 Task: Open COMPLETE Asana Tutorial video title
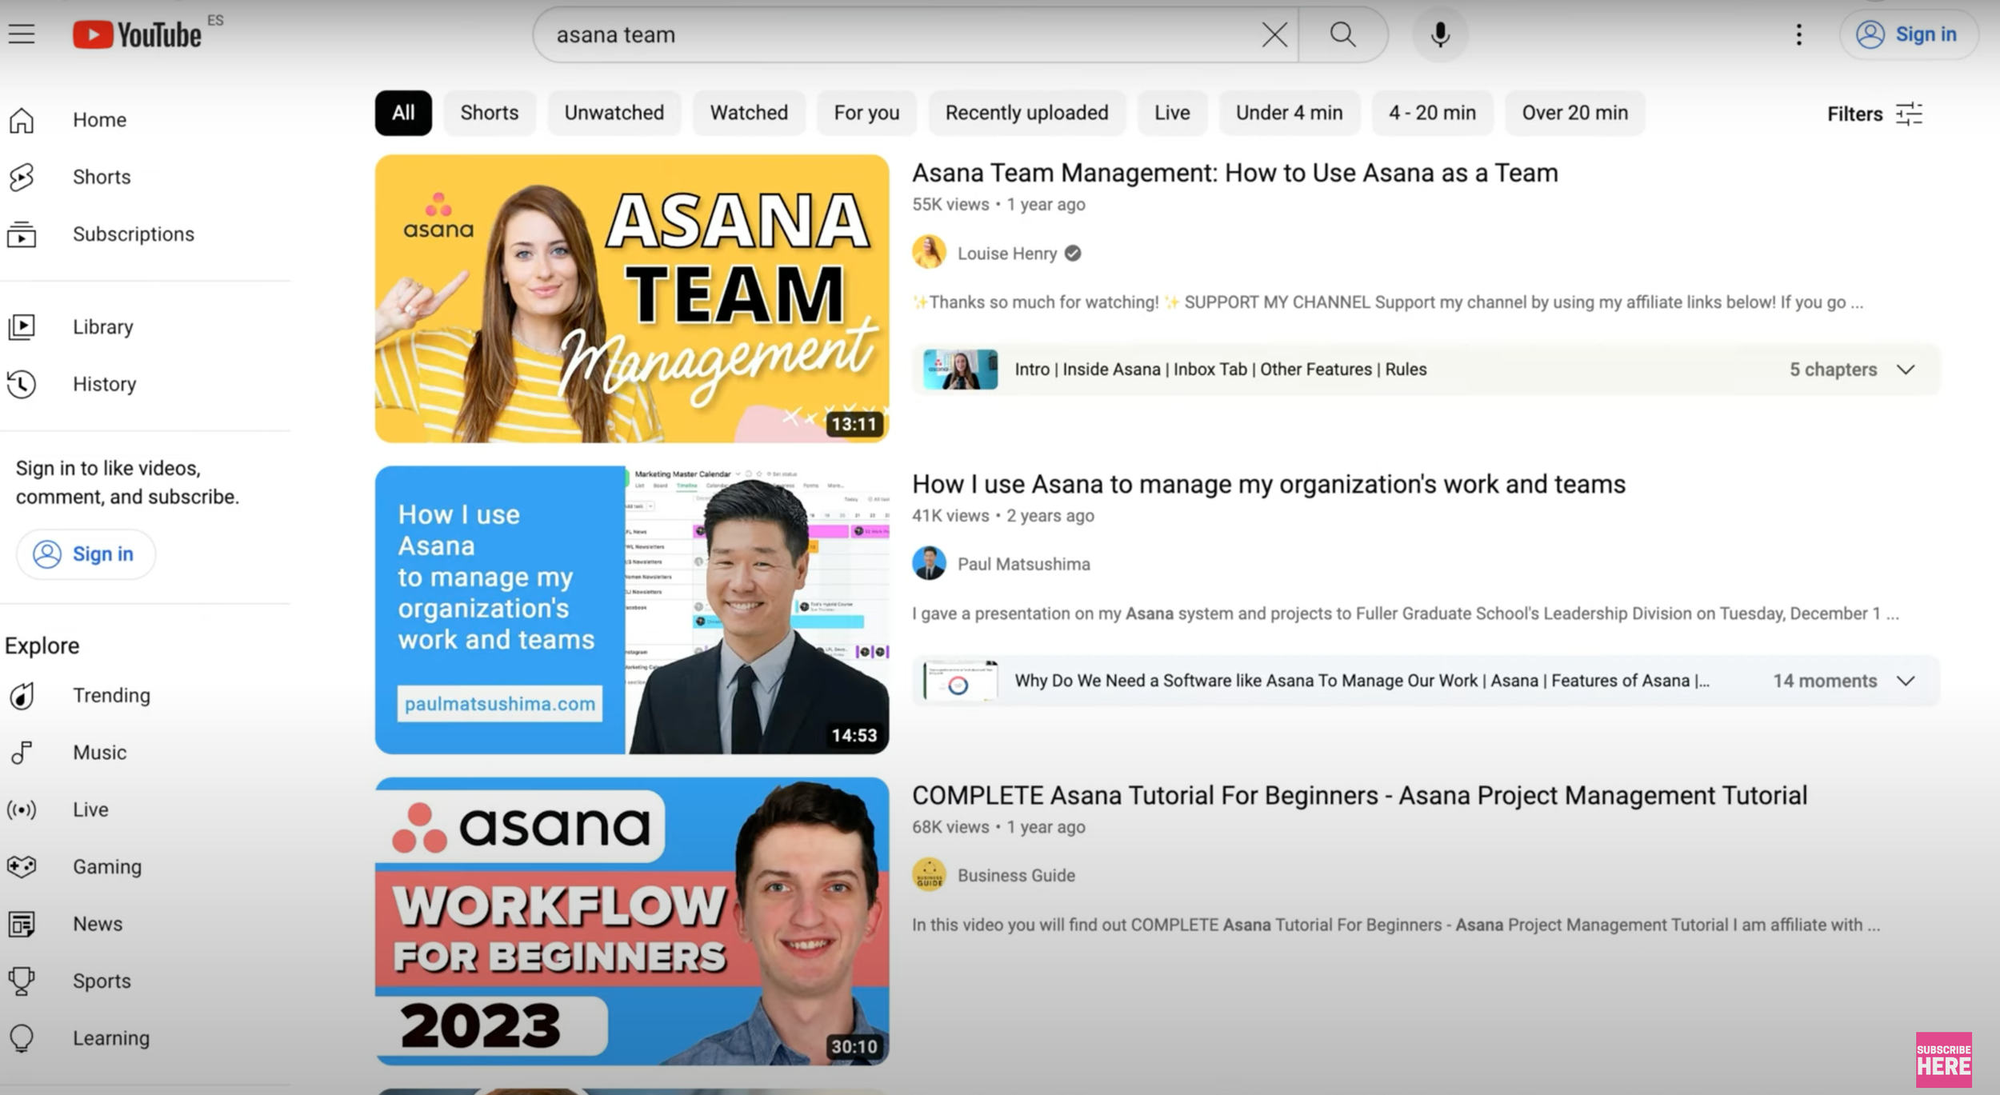(1359, 795)
